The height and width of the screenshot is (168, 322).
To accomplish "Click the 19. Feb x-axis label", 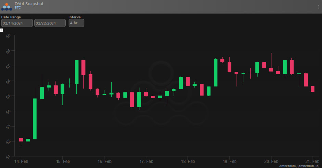I will 229,161.
